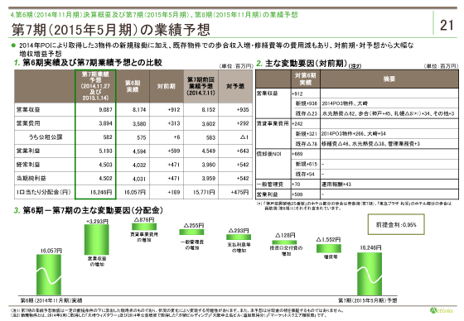Image resolution: width=464 pixels, height=321 pixels.
Task: Click the 対前期 column header
Action: pyautogui.click(x=167, y=86)
